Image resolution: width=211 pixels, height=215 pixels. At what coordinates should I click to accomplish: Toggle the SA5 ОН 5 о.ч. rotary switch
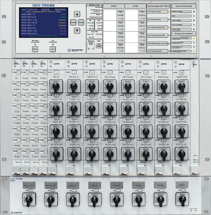tap(75, 87)
